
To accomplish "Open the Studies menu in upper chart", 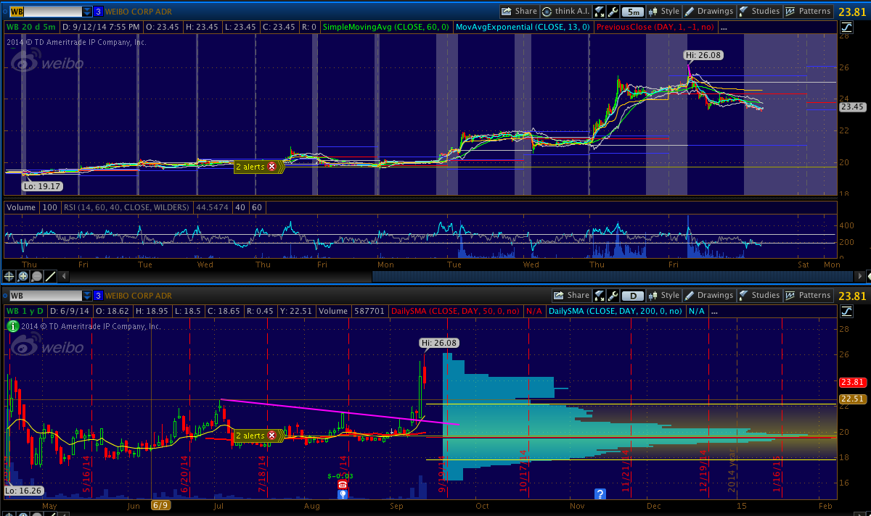I will [x=759, y=12].
